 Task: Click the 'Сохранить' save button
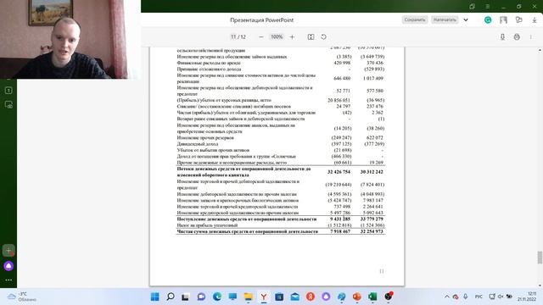415,19
